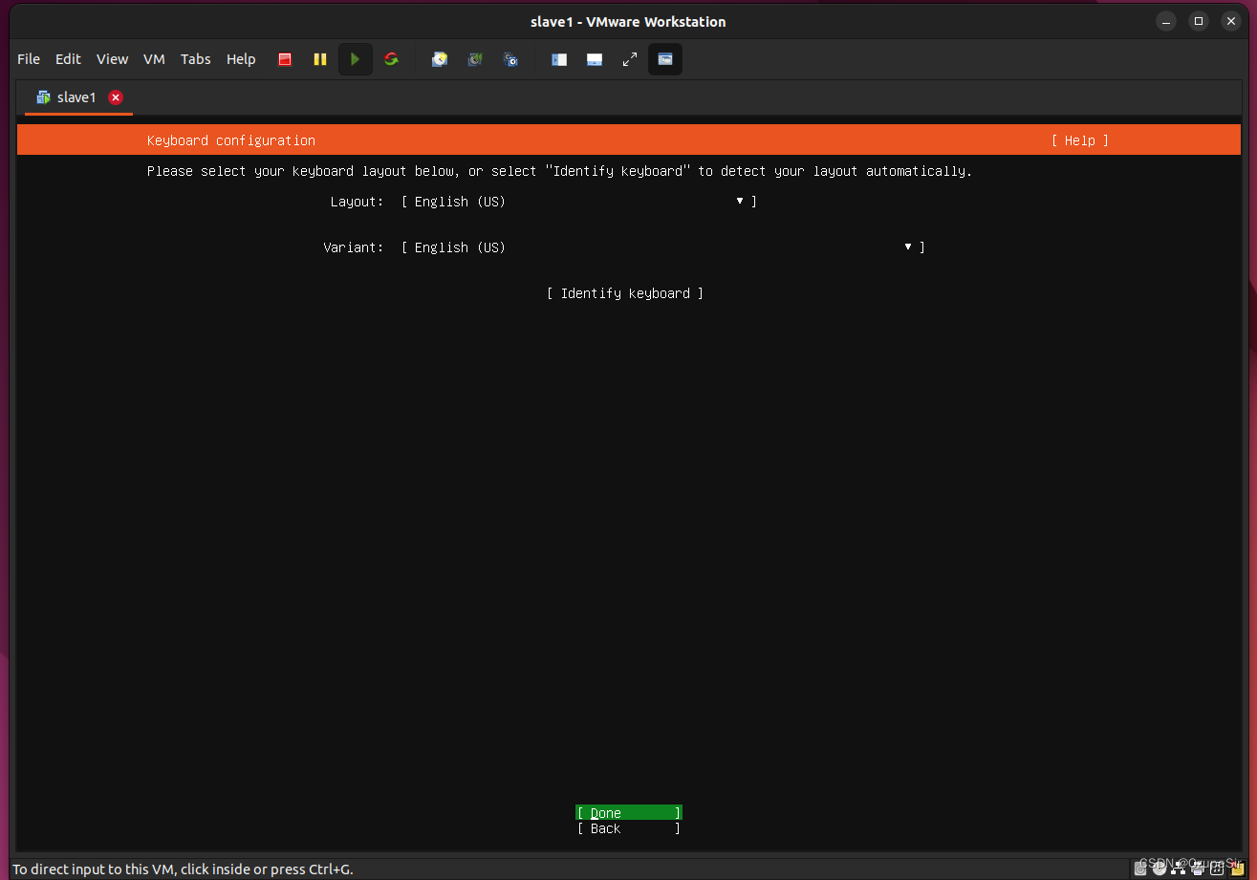Open the yellow message log note icon
The height and width of the screenshot is (880, 1257).
click(x=1237, y=869)
